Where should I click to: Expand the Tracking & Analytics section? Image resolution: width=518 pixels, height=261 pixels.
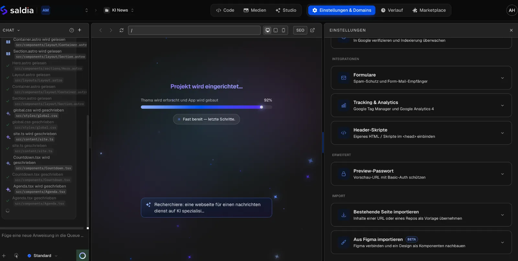tap(421, 105)
